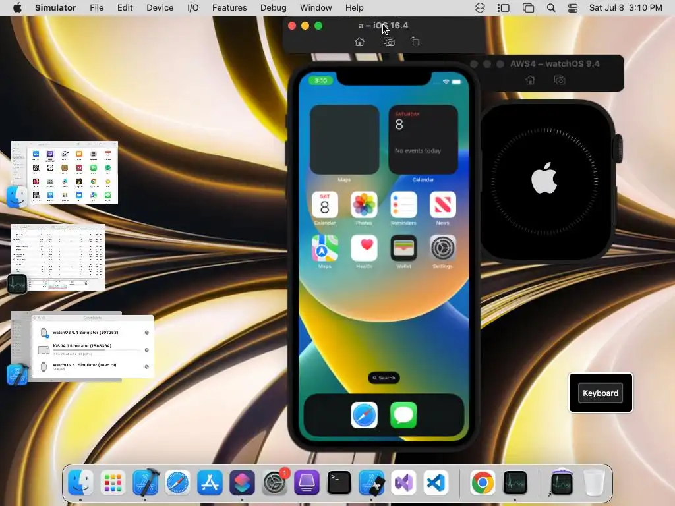Open the Calendar app icon showing SAT 8
The width and height of the screenshot is (675, 506).
pos(324,204)
